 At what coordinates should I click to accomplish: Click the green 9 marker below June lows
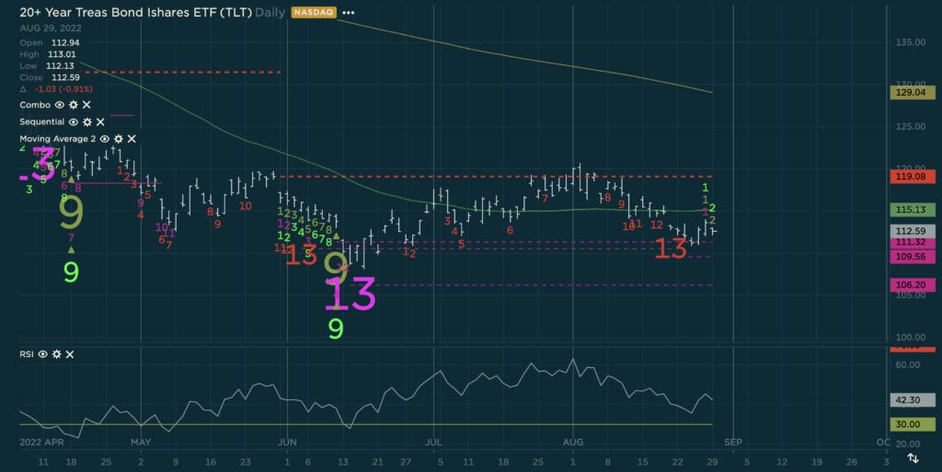336,328
